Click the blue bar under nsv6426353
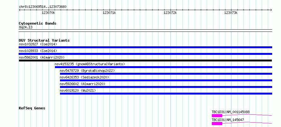The image size is (281, 127). (166, 80)
